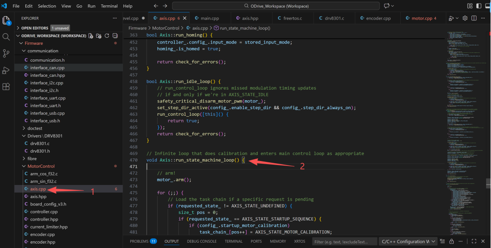
Task: Click Firmware in the breadcrumb path
Action: (137, 28)
